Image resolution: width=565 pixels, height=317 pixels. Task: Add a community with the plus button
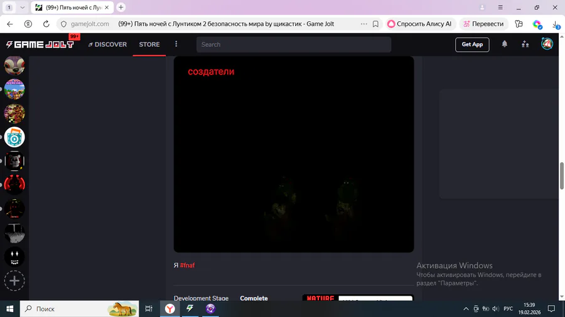tap(14, 281)
